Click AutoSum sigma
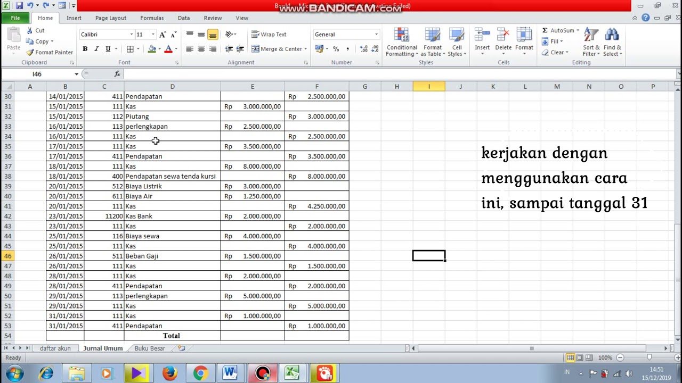The image size is (682, 383). pyautogui.click(x=545, y=31)
